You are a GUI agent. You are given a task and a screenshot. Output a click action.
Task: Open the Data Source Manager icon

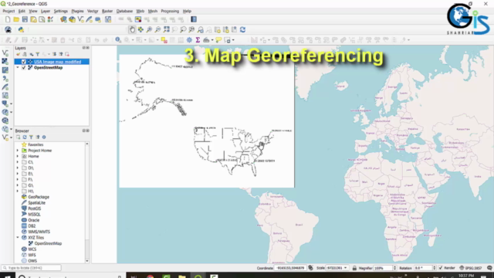pos(63,19)
